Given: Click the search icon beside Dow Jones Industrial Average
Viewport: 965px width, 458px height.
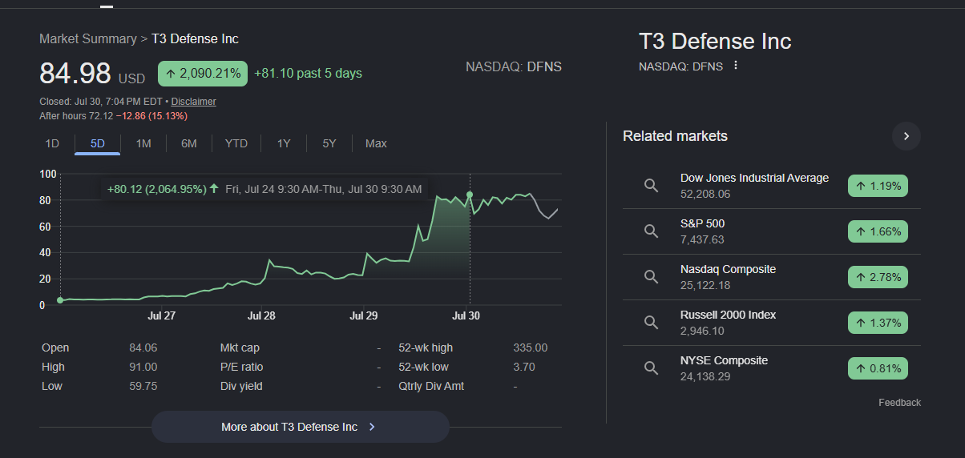Looking at the screenshot, I should point(652,186).
